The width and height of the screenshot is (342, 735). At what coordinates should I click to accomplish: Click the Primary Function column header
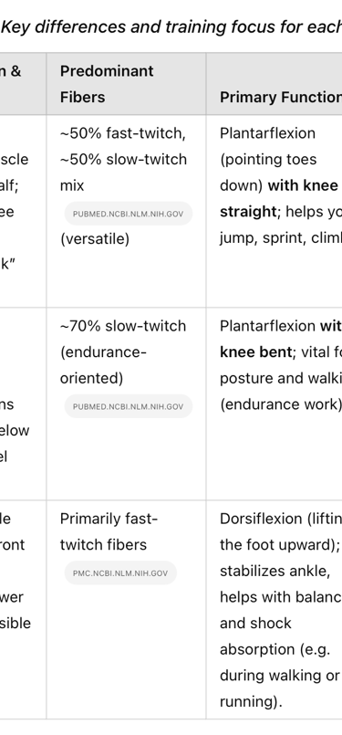pyautogui.click(x=281, y=97)
